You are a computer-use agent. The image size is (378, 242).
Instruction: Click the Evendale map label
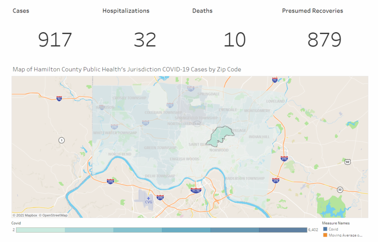[x=228, y=110]
